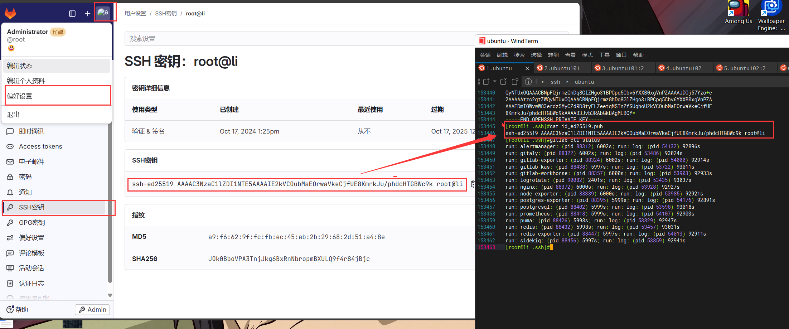
Task: Click the MD5 fingerprint value
Action: (296, 237)
